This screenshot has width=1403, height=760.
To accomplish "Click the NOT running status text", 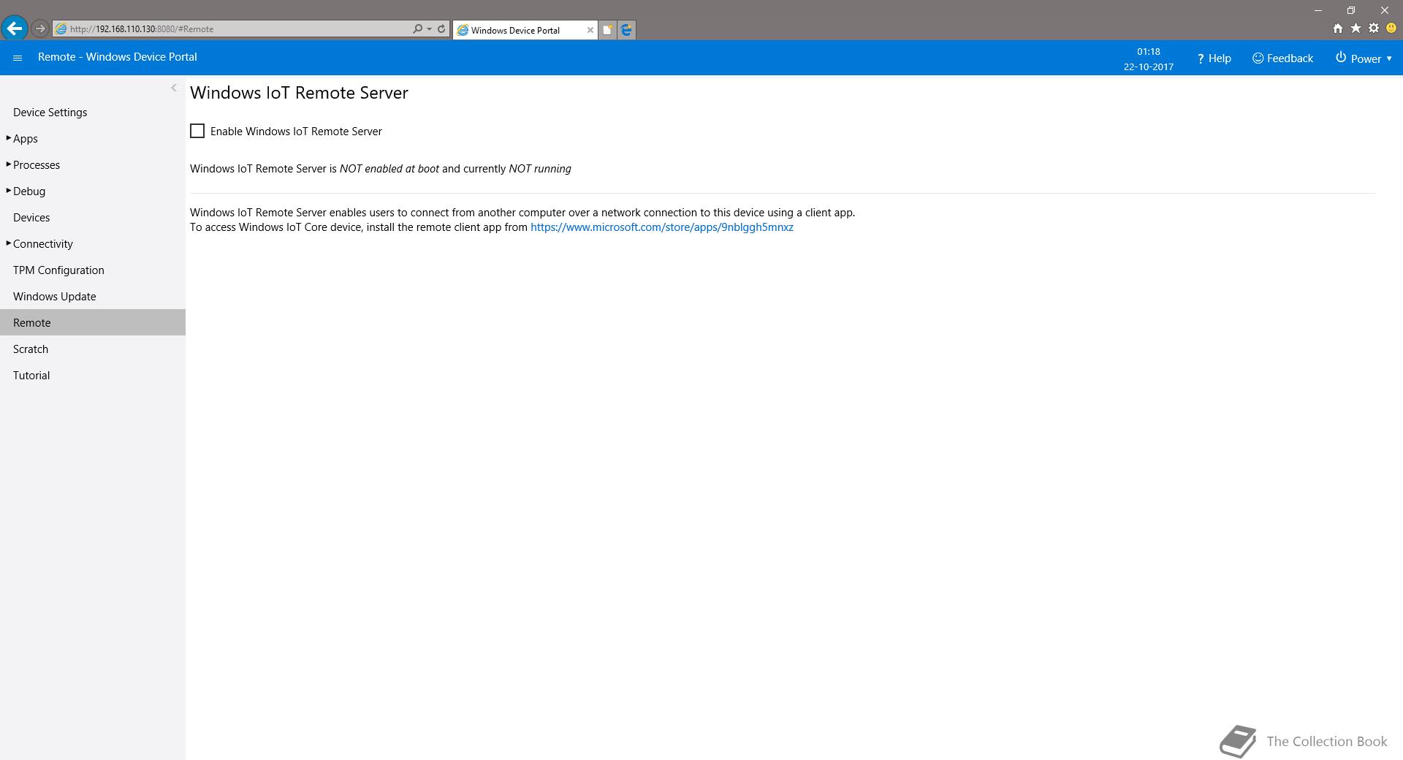I will coord(540,169).
